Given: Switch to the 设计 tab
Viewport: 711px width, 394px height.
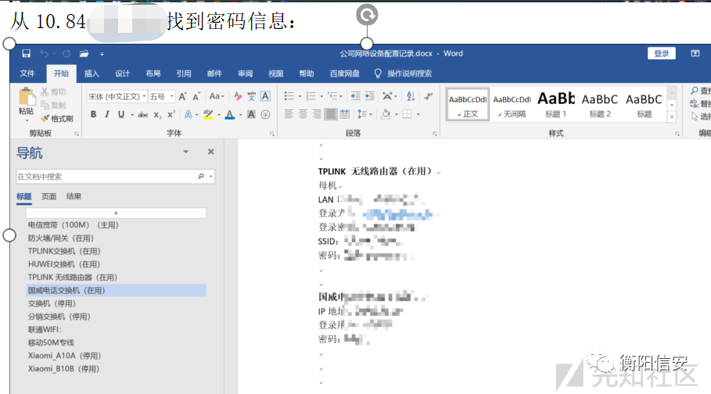Looking at the screenshot, I should 123,73.
